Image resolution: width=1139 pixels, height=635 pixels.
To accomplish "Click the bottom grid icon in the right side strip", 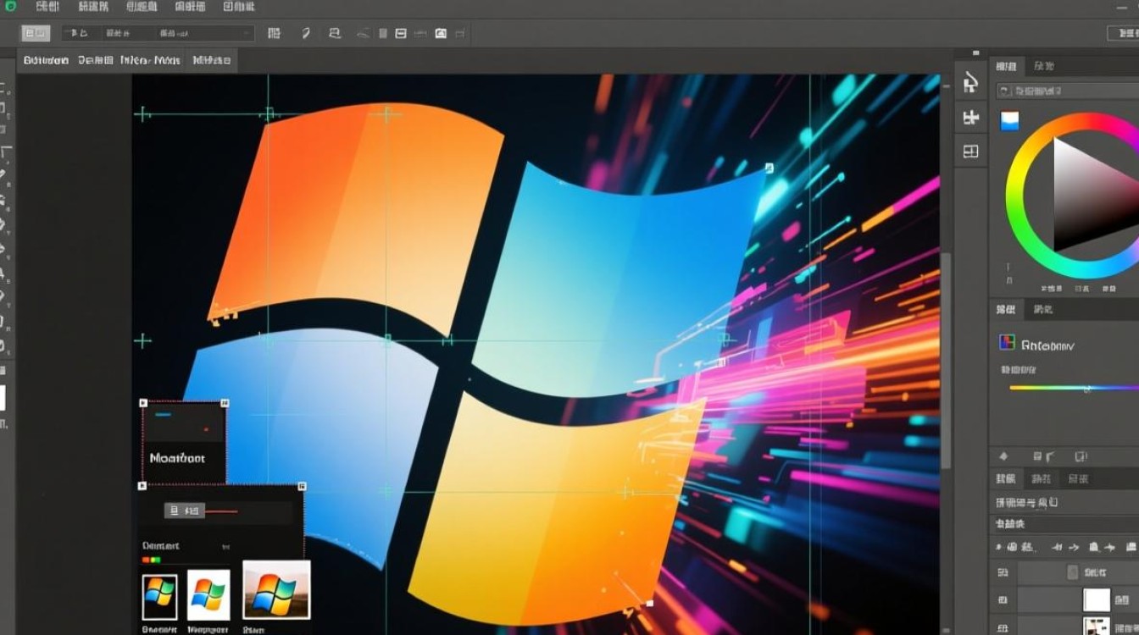I will (970, 152).
